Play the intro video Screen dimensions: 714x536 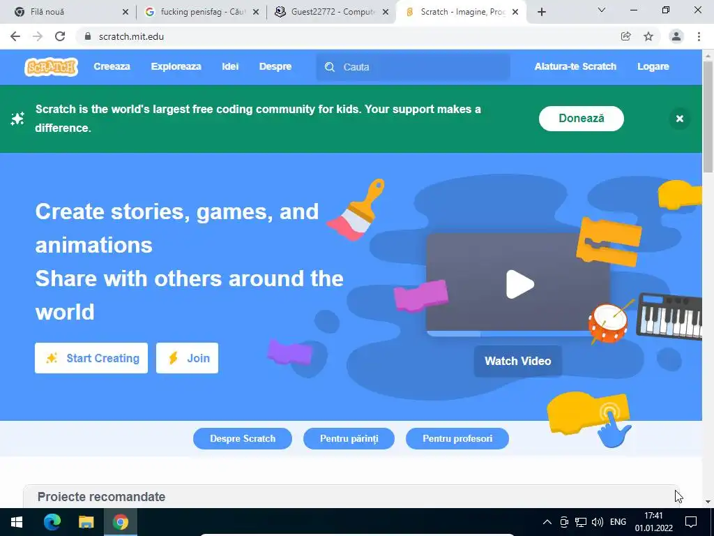[x=519, y=284]
